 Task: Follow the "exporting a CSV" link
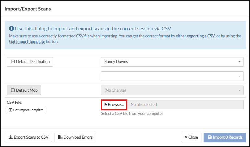(x=201, y=36)
